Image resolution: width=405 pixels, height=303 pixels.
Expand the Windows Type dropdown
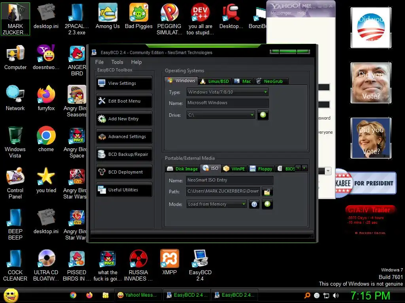(227, 92)
